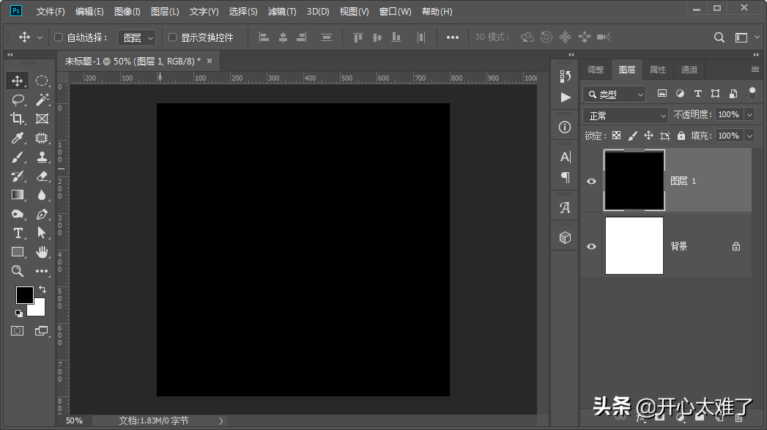Hide the 背景 layer with eye icon
The width and height of the screenshot is (767, 430).
click(591, 246)
